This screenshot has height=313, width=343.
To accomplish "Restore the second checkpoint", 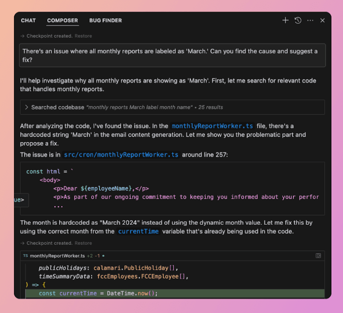I will [83, 243].
